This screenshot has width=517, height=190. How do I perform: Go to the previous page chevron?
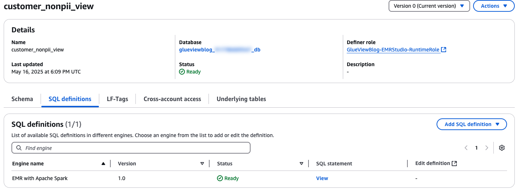click(466, 148)
